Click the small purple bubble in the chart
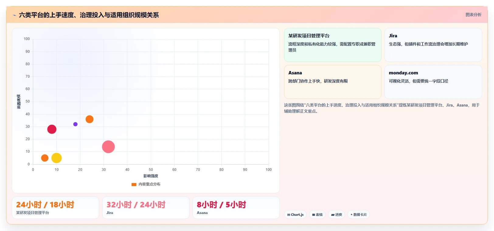The image size is (494, 231). (x=75, y=124)
